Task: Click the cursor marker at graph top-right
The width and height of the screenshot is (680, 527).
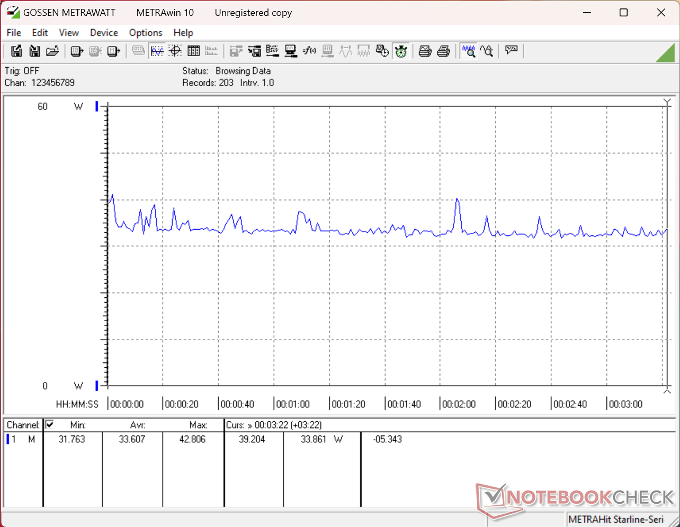Action: pyautogui.click(x=667, y=102)
